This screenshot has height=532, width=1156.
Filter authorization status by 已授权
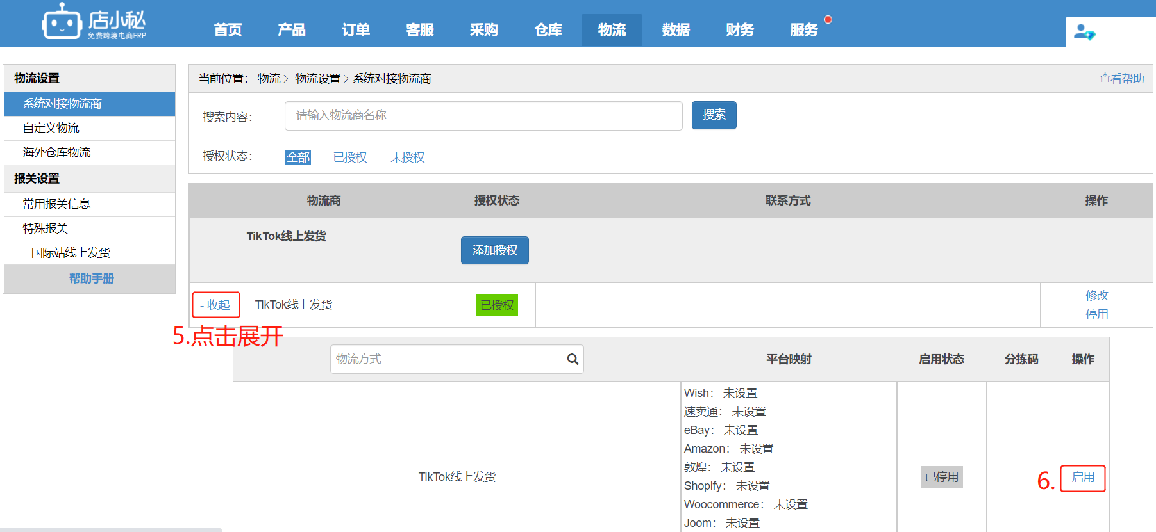tap(350, 157)
